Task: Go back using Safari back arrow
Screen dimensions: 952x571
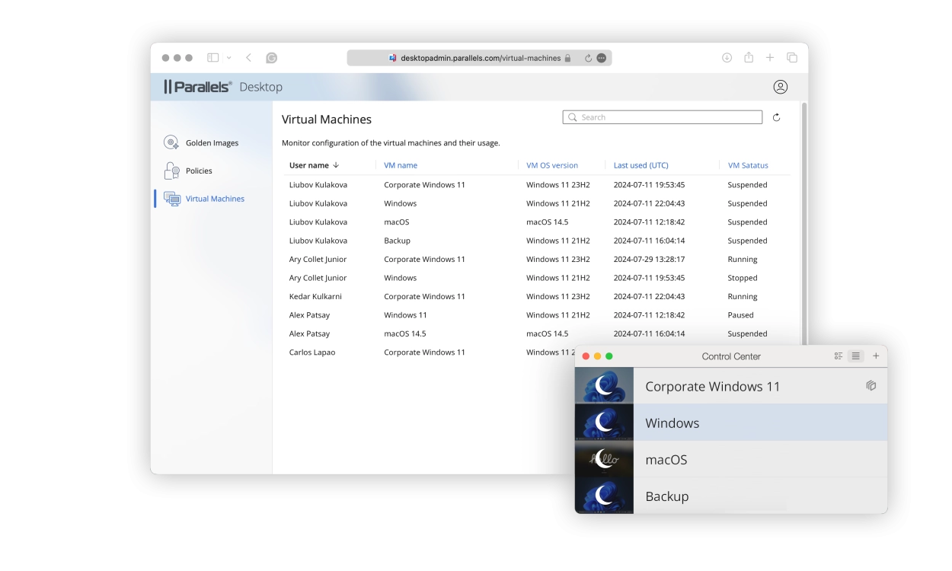Action: click(x=249, y=58)
